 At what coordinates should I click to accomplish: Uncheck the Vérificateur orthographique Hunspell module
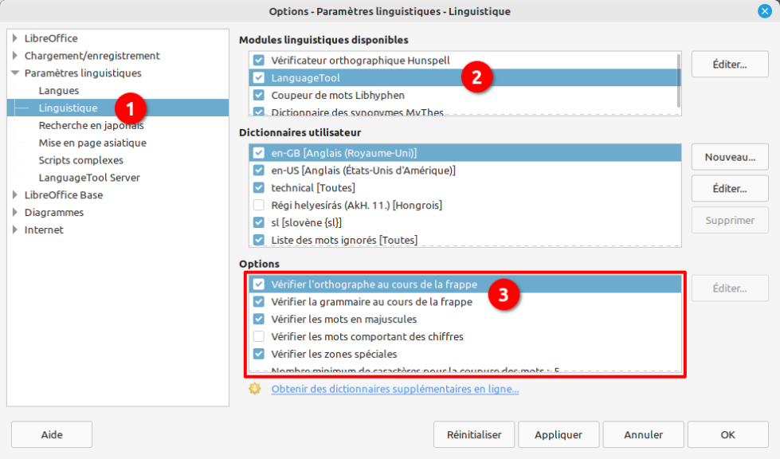259,59
